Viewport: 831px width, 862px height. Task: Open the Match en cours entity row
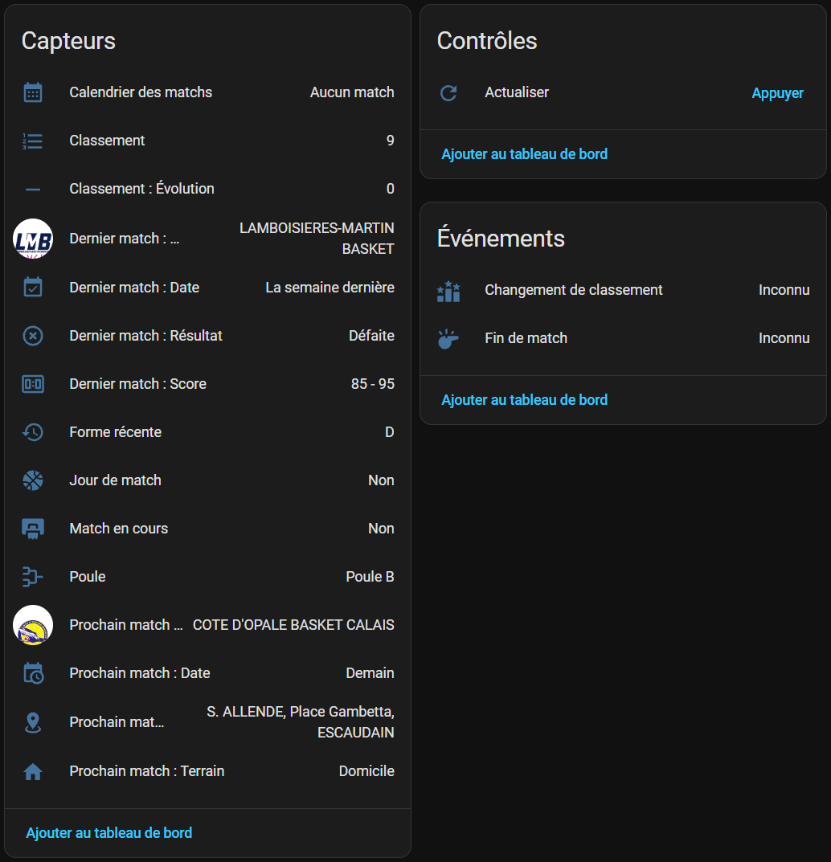(x=208, y=529)
